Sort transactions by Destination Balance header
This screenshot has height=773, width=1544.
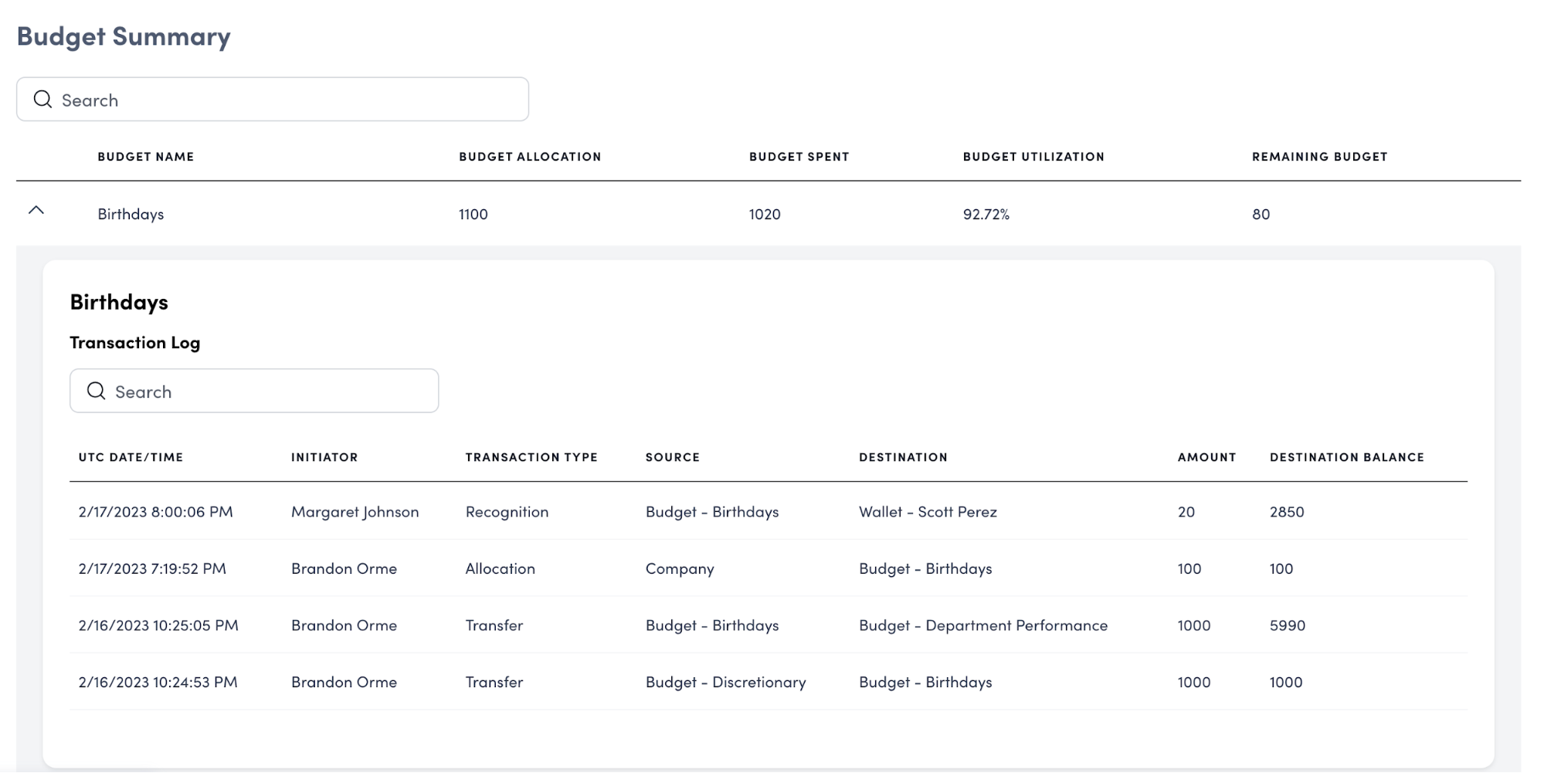click(x=1346, y=457)
